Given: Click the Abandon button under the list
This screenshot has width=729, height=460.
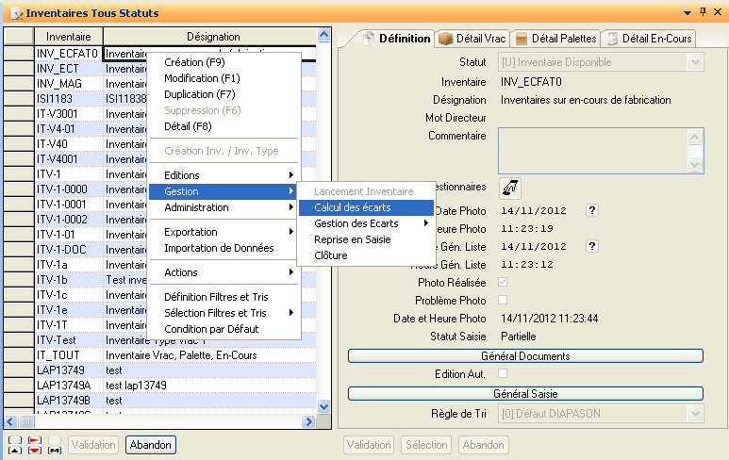Looking at the screenshot, I should (x=151, y=445).
